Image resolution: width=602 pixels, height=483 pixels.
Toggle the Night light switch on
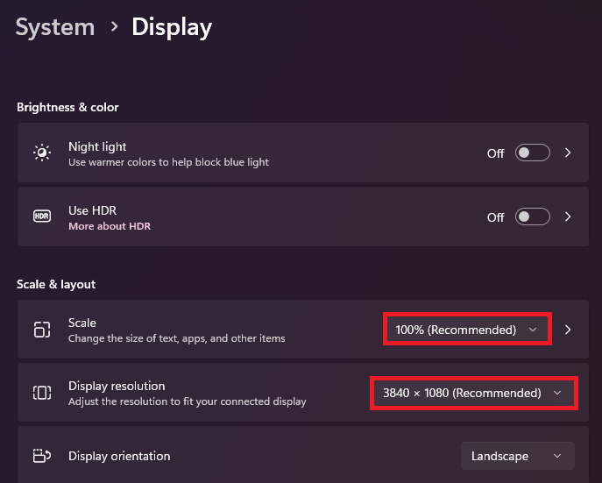(533, 153)
